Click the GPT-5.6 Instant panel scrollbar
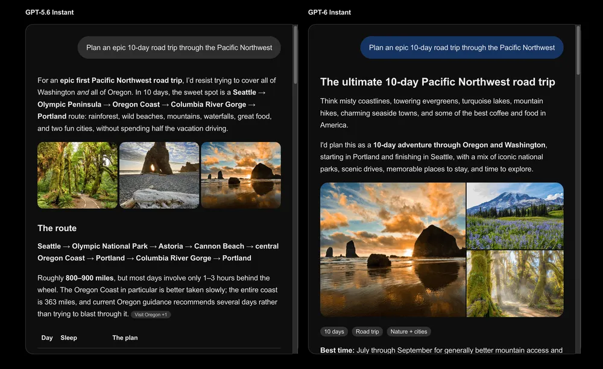603x369 pixels. (295, 55)
